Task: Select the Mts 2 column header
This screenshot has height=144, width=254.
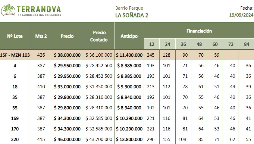Action: coord(41,36)
